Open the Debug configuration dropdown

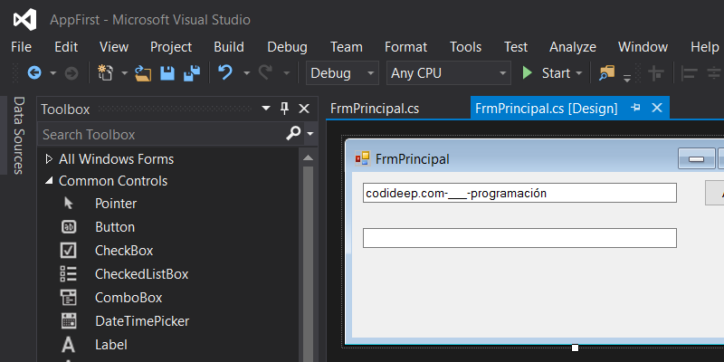pyautogui.click(x=342, y=73)
